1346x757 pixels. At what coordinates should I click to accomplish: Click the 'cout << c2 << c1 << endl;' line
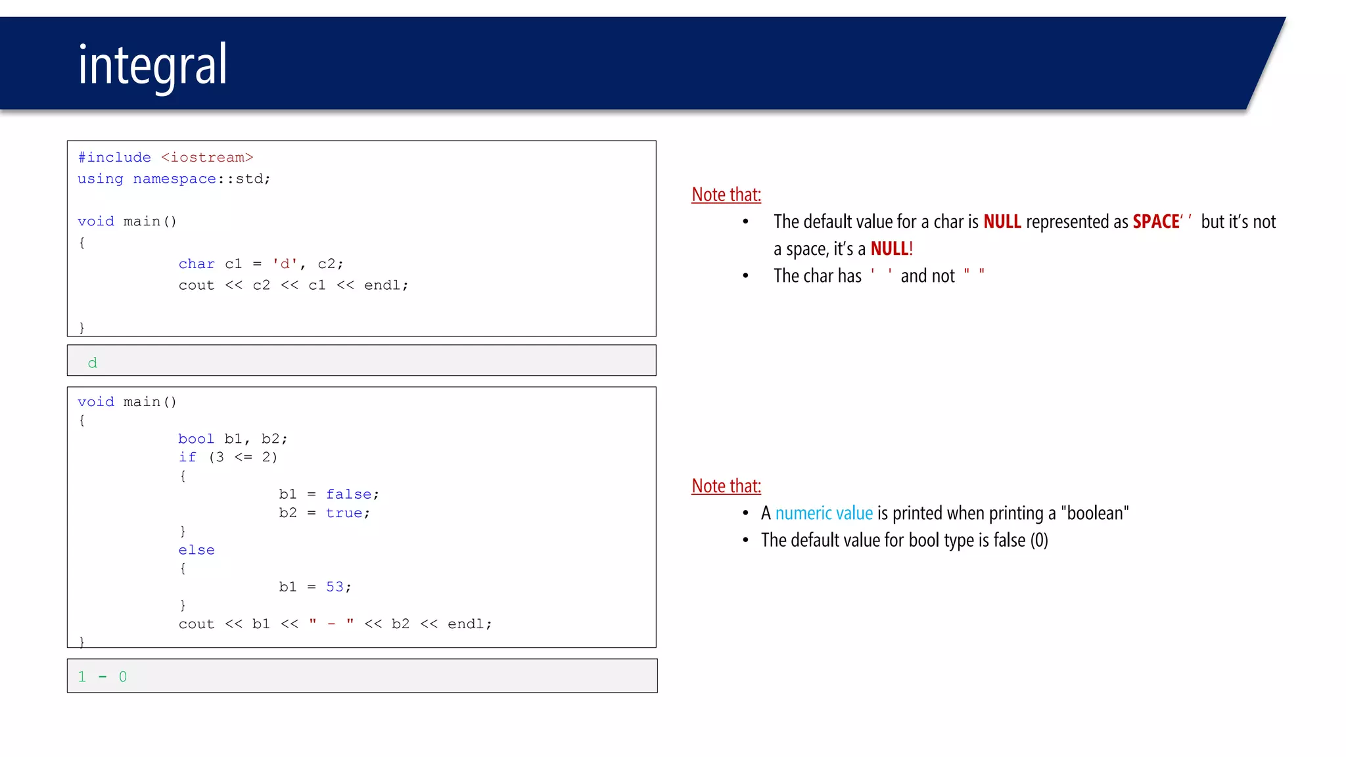(x=293, y=285)
